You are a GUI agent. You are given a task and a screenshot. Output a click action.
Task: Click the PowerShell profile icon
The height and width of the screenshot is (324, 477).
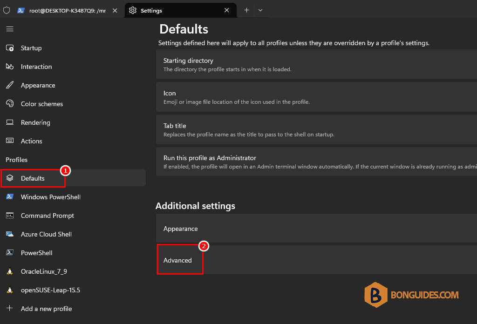click(x=10, y=253)
